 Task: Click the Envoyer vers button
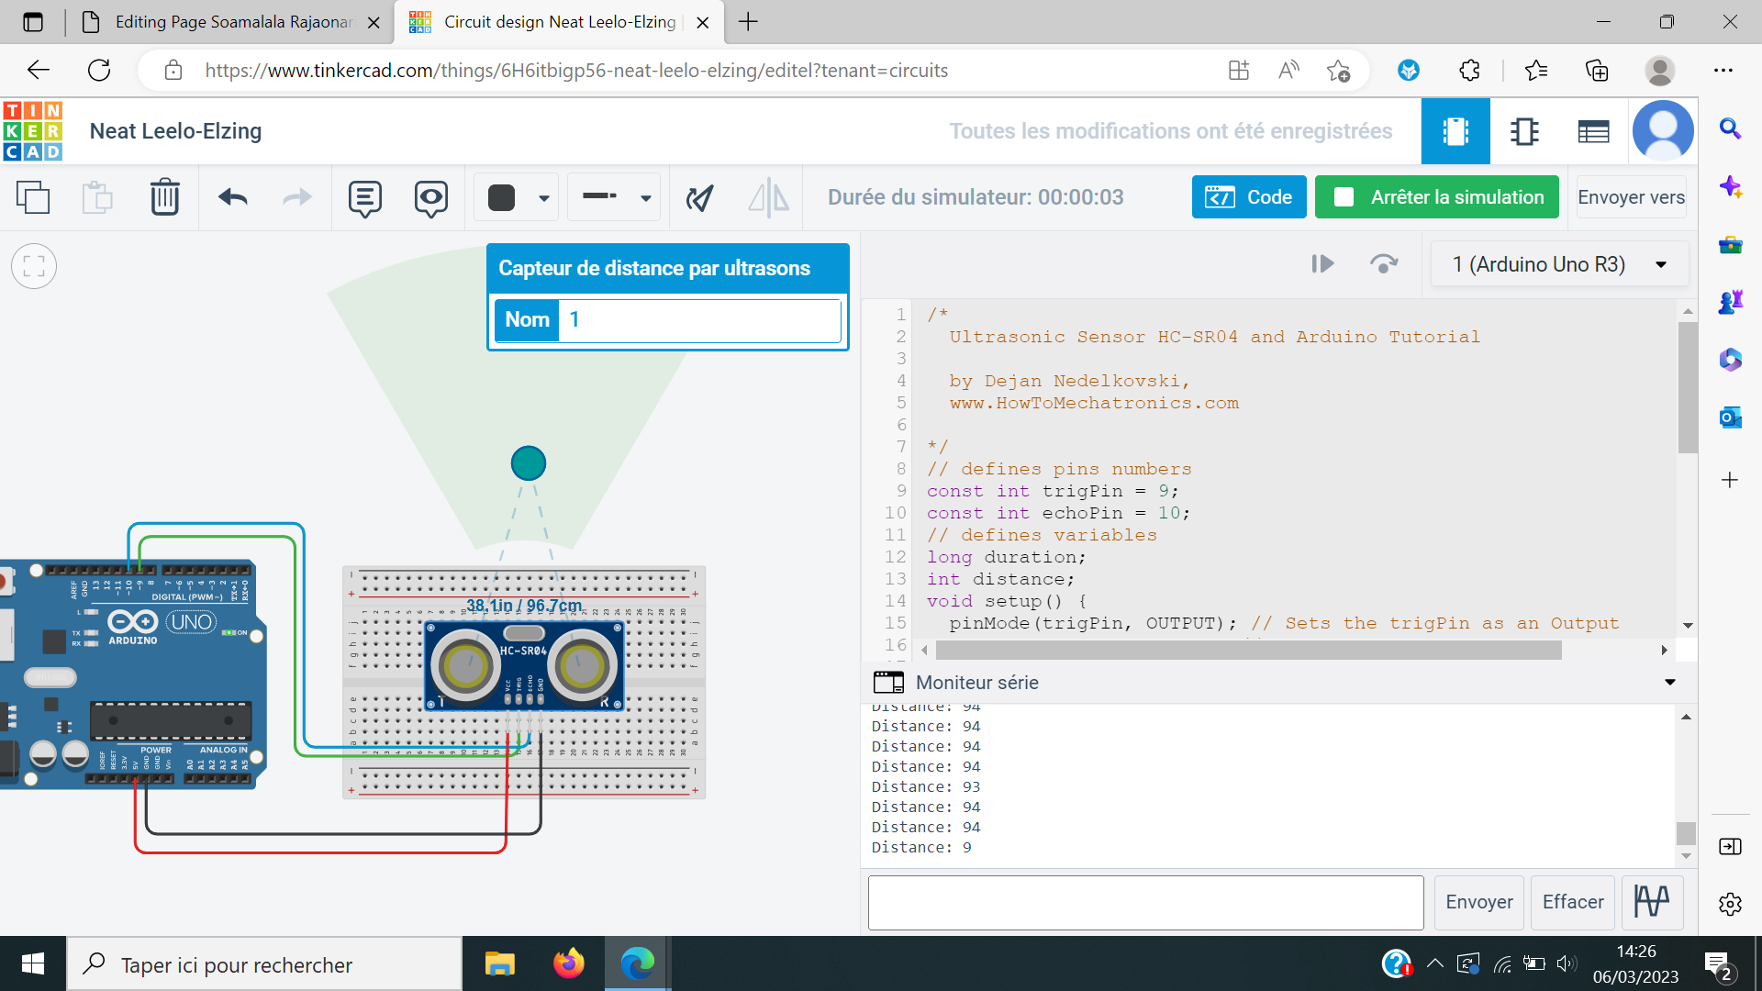click(x=1631, y=197)
